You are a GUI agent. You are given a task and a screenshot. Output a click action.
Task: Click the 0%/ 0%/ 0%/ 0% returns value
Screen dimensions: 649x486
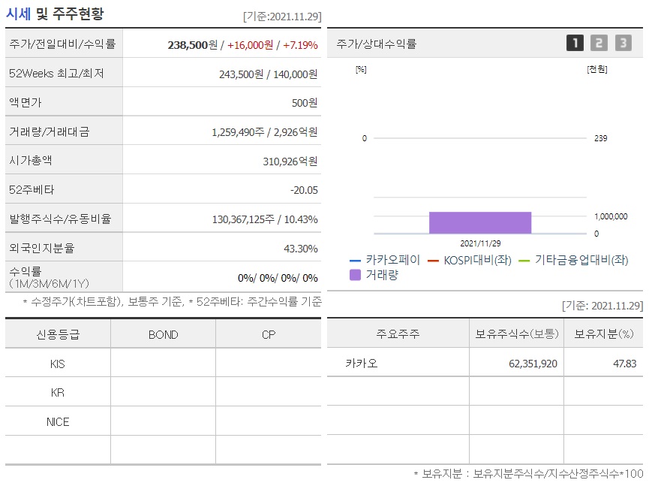point(278,278)
